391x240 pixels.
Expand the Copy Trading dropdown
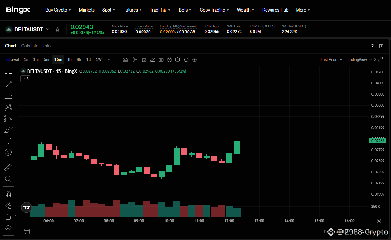(x=214, y=10)
